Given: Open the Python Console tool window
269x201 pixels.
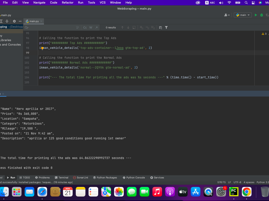Looking at the screenshot, I should tap(133, 177).
